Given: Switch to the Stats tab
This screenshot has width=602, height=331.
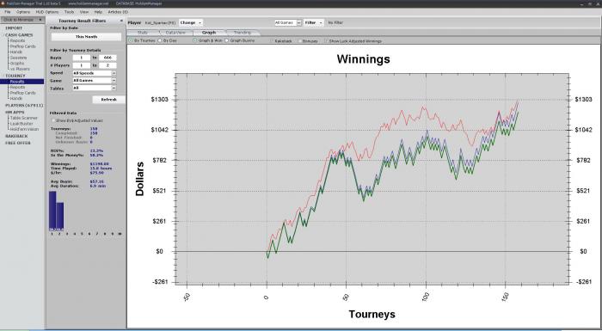Looking at the screenshot, I should pyautogui.click(x=143, y=33).
